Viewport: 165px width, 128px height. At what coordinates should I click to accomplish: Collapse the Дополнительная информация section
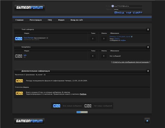pyautogui.click(x=148, y=71)
